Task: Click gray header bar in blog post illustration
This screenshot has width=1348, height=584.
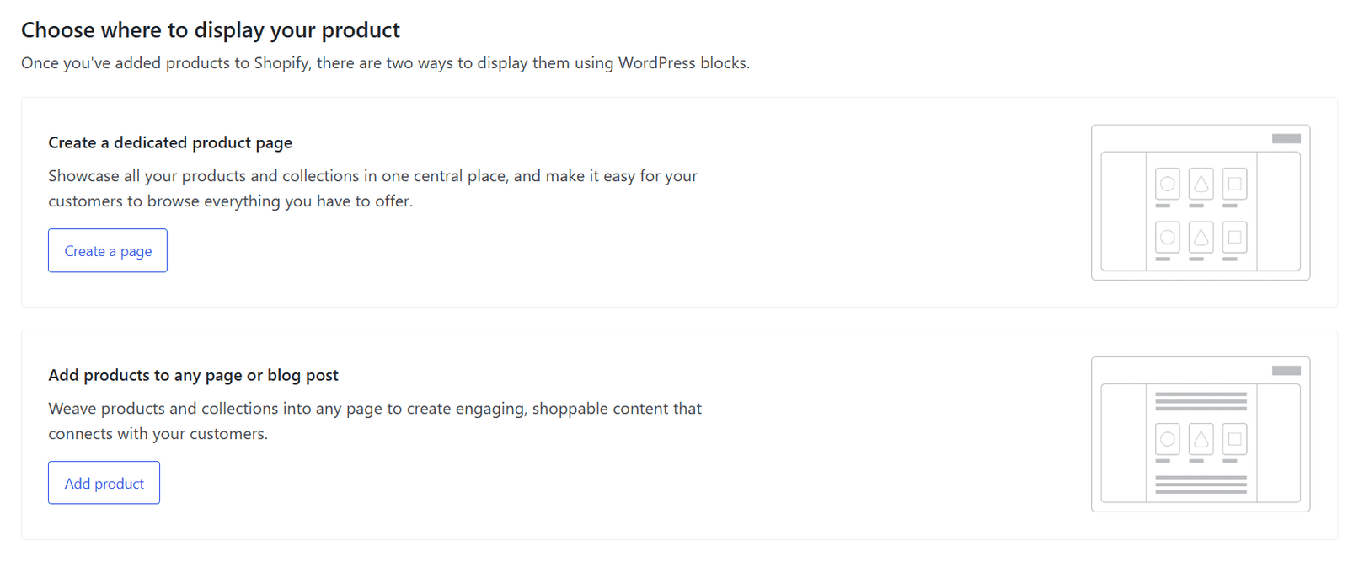Action: [x=1286, y=371]
